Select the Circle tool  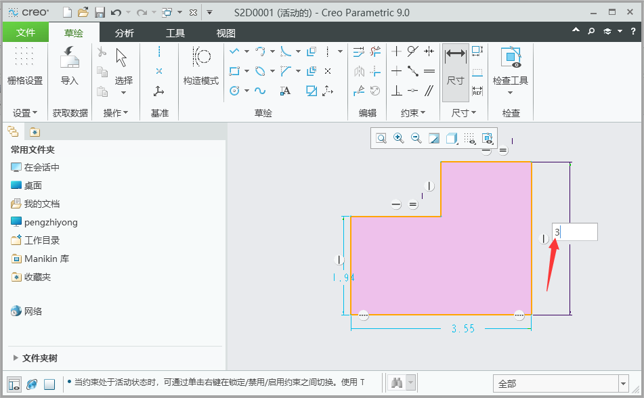click(234, 91)
